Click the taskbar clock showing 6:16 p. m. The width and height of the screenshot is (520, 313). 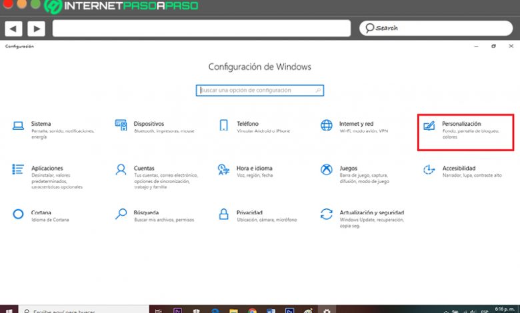point(505,310)
